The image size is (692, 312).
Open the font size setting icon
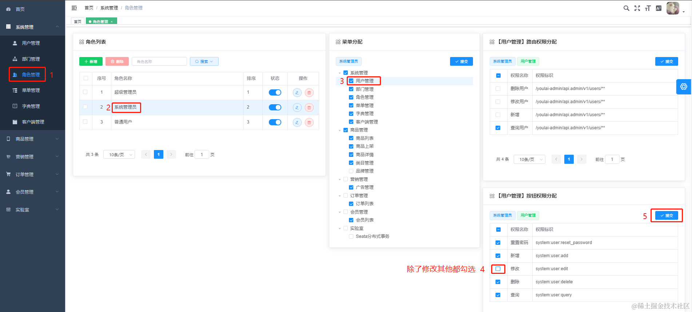648,8
